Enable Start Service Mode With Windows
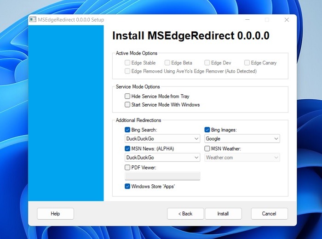The image size is (322, 239). click(127, 105)
